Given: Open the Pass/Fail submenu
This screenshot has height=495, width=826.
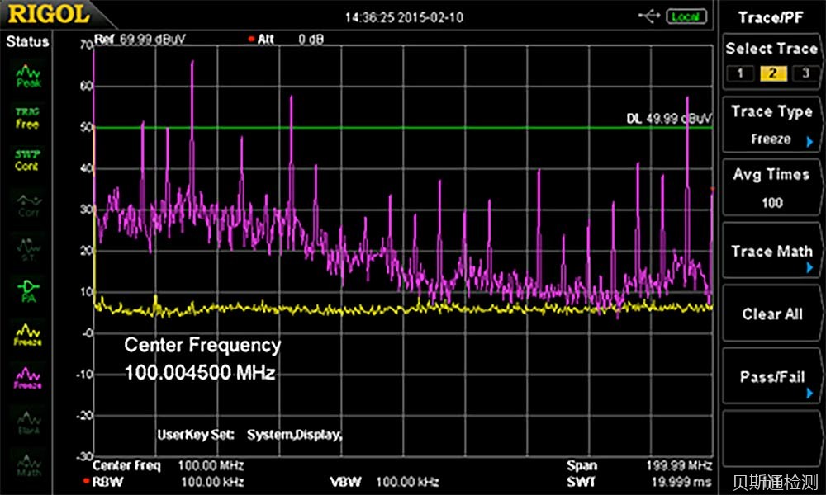Looking at the screenshot, I should pyautogui.click(x=771, y=378).
